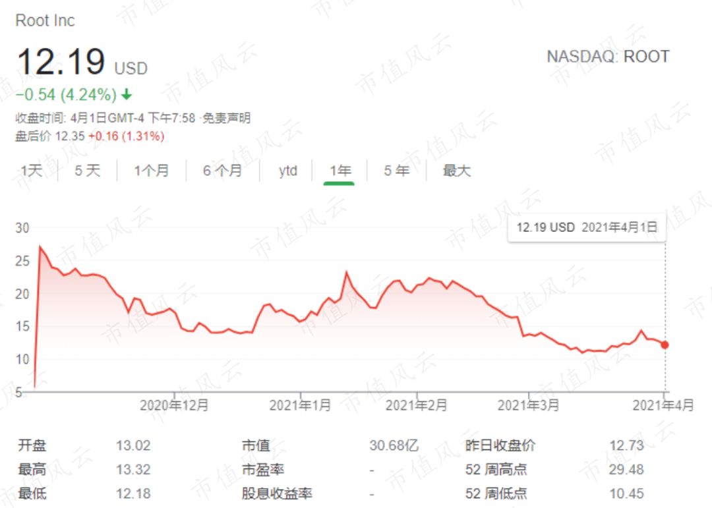Open the 免责声明 disclaimer link
This screenshot has height=508, width=712.
[x=226, y=118]
